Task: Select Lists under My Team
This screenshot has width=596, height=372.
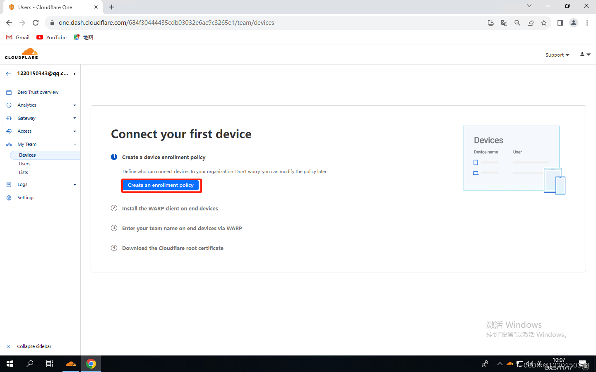Action: [24, 172]
